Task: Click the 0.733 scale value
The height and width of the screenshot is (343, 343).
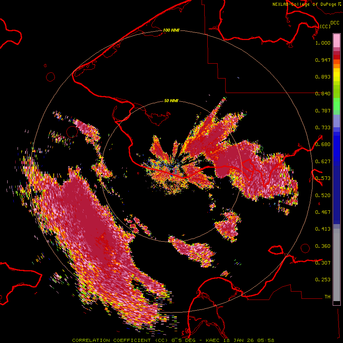Action: pos(323,128)
